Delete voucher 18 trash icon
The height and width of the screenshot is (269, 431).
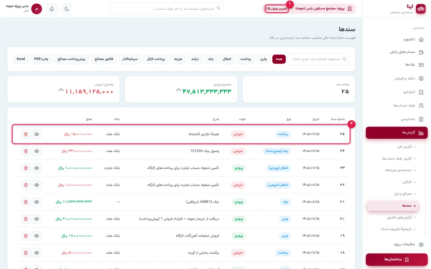26,253
